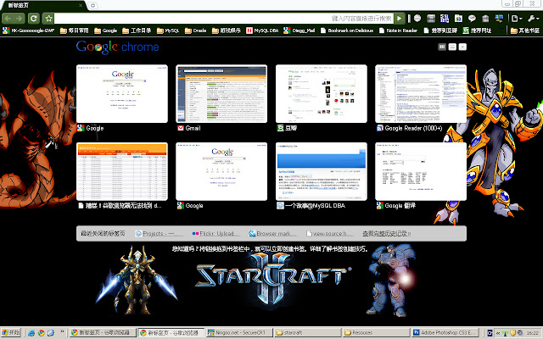Open the Google thumbnail in the top row
This screenshot has height=339, width=543.
point(122,94)
